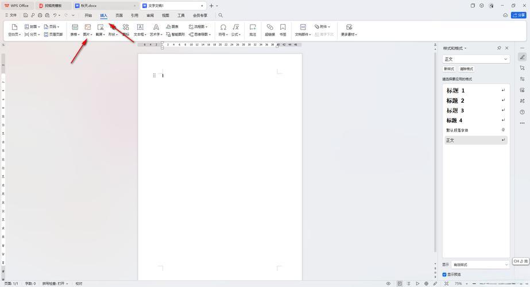Screen dimensions: 530x287
Task: Open the 艺术字 (WordArt) gallery
Action: pyautogui.click(x=156, y=28)
